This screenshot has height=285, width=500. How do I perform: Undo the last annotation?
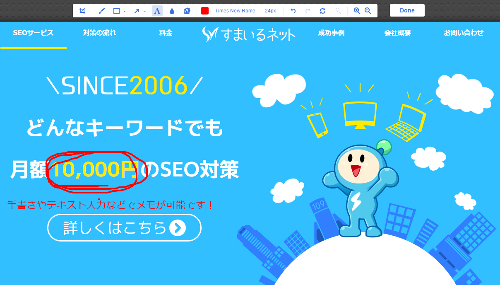point(293,11)
